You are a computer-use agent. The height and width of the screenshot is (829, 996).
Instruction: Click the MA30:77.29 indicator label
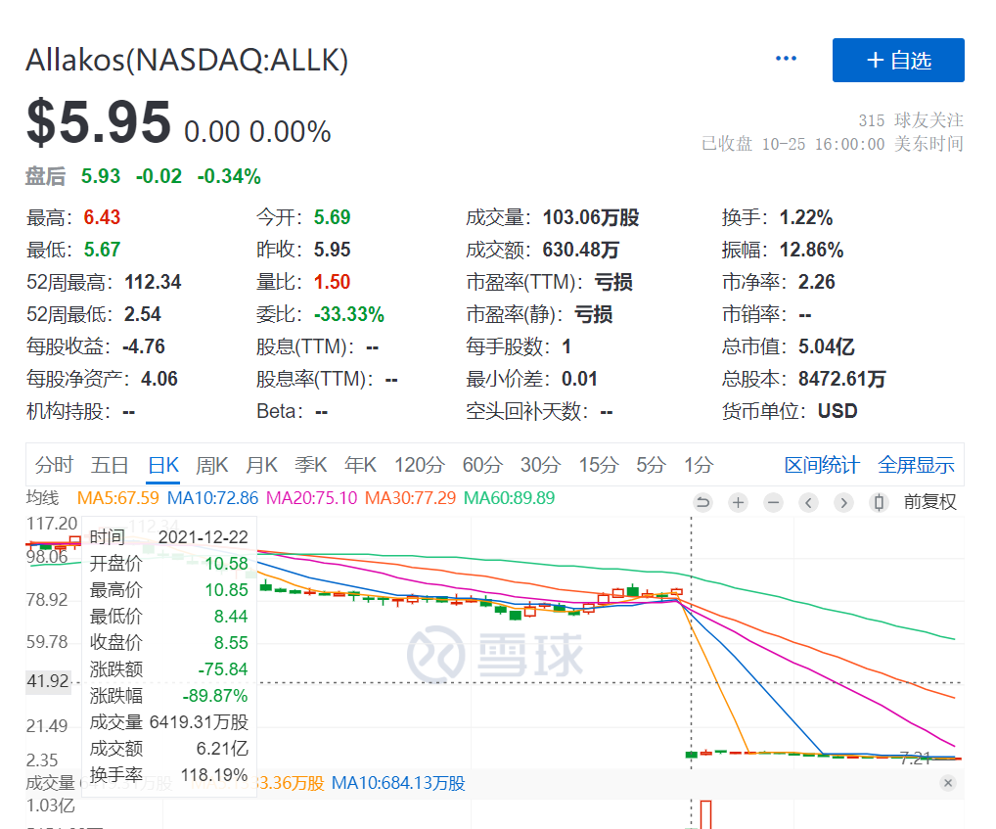coord(410,497)
